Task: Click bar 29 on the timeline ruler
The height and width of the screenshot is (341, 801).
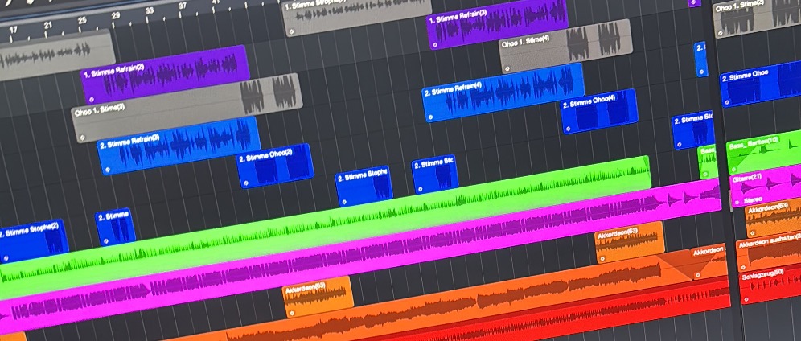Action: [x=116, y=15]
